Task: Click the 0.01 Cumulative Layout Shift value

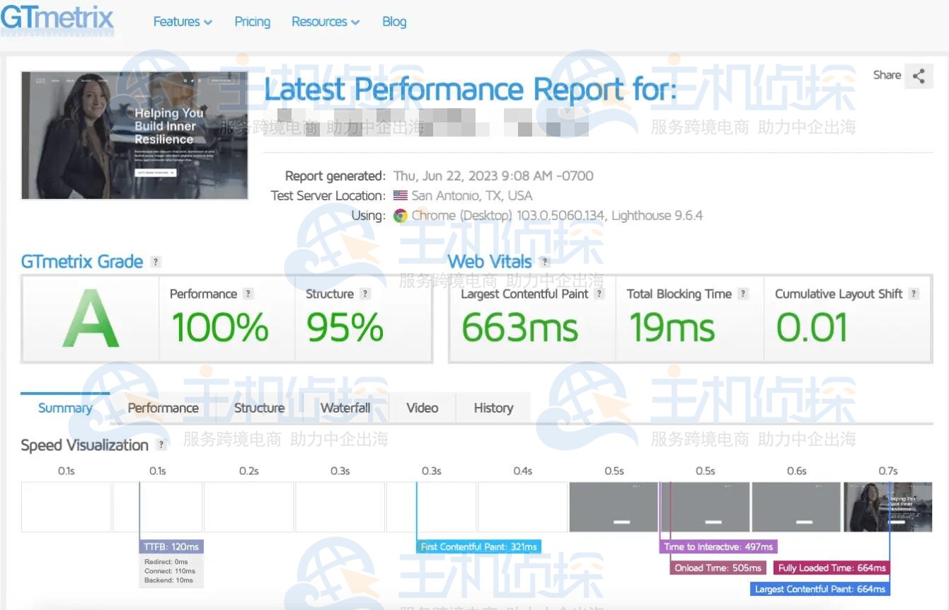Action: (x=811, y=328)
